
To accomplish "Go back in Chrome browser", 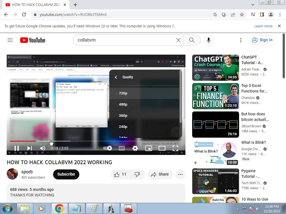I will pyautogui.click(x=6, y=14).
